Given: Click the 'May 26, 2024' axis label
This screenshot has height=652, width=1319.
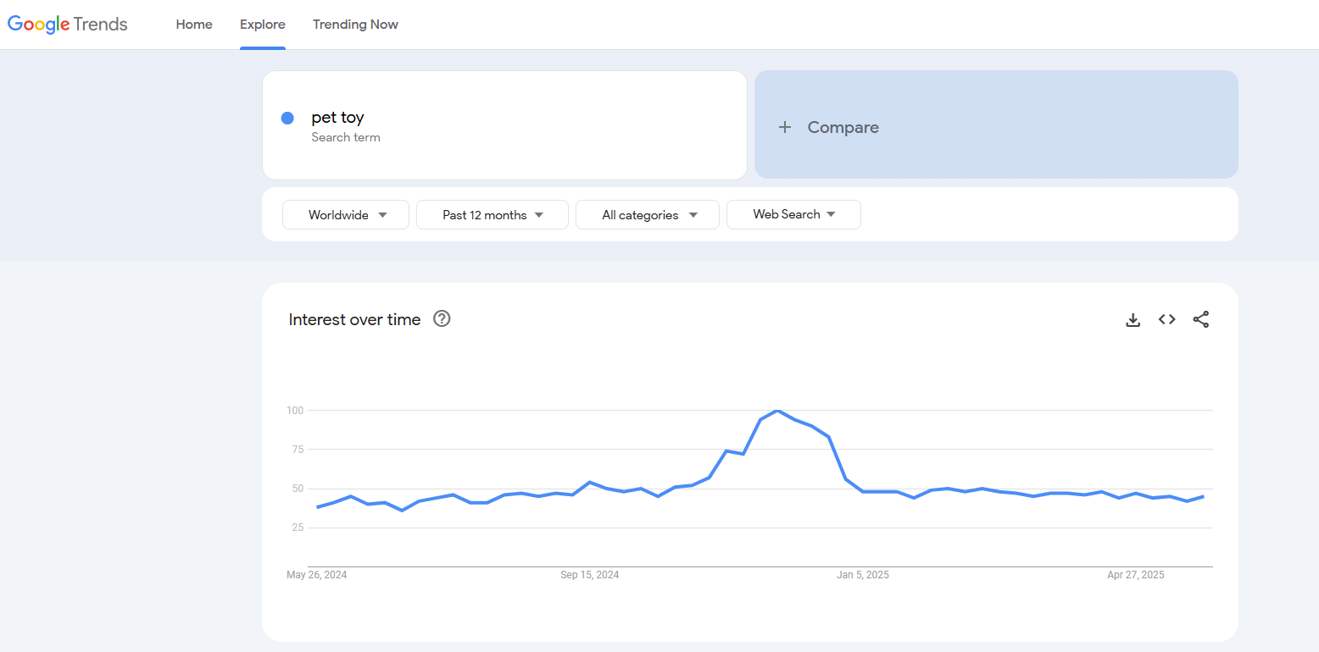Looking at the screenshot, I should [x=317, y=575].
